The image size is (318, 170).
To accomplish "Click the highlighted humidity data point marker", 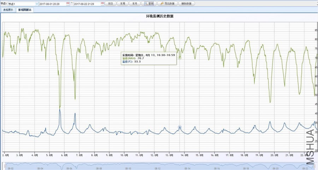I will pos(180,57).
